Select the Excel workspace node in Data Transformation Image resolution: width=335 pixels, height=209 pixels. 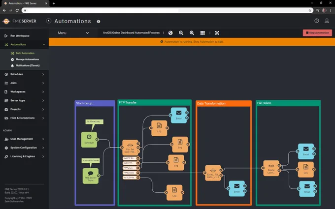[x=213, y=173]
